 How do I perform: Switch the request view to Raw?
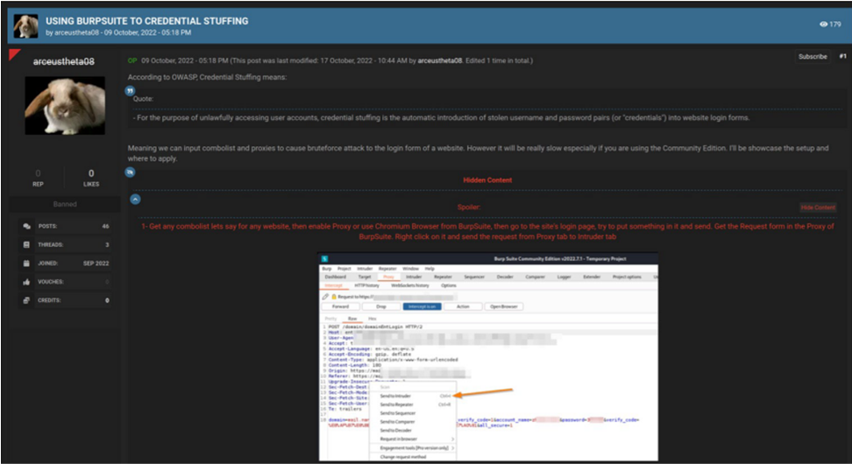pyautogui.click(x=352, y=319)
